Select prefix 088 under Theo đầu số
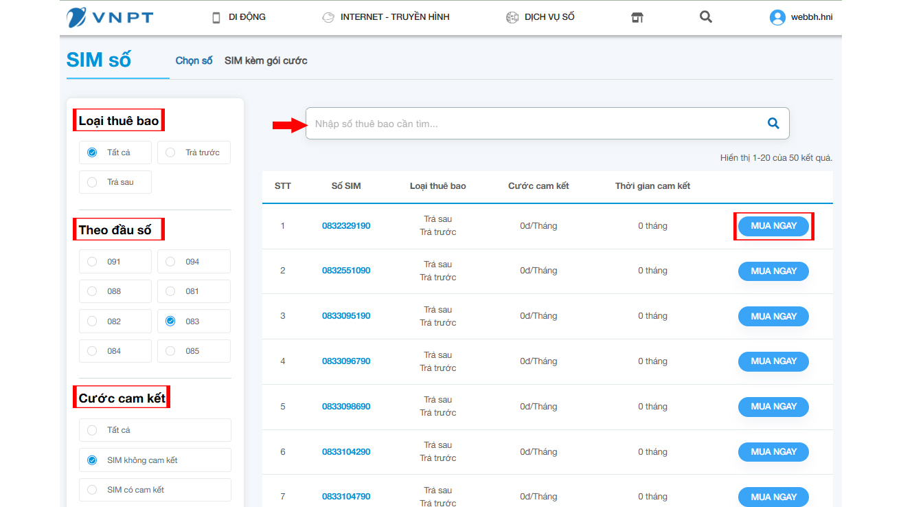The image size is (901, 507). coord(92,291)
